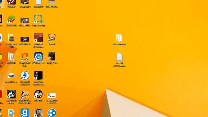Launch PowerPoint 2013 shortcut
This screenshot has height=117, width=208.
tap(25, 57)
